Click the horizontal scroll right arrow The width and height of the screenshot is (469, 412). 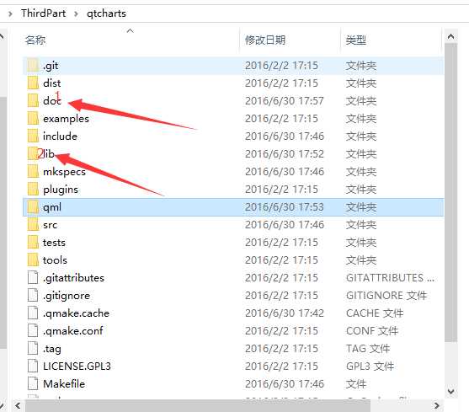click(437, 406)
